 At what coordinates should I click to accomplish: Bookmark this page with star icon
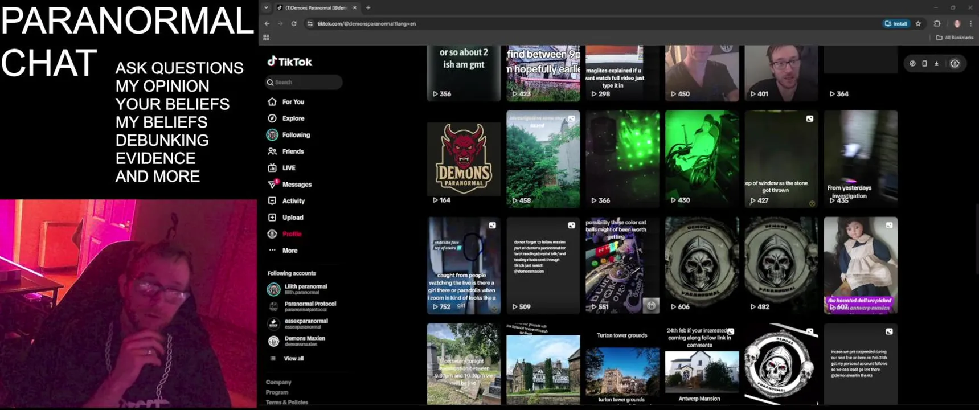(x=918, y=23)
